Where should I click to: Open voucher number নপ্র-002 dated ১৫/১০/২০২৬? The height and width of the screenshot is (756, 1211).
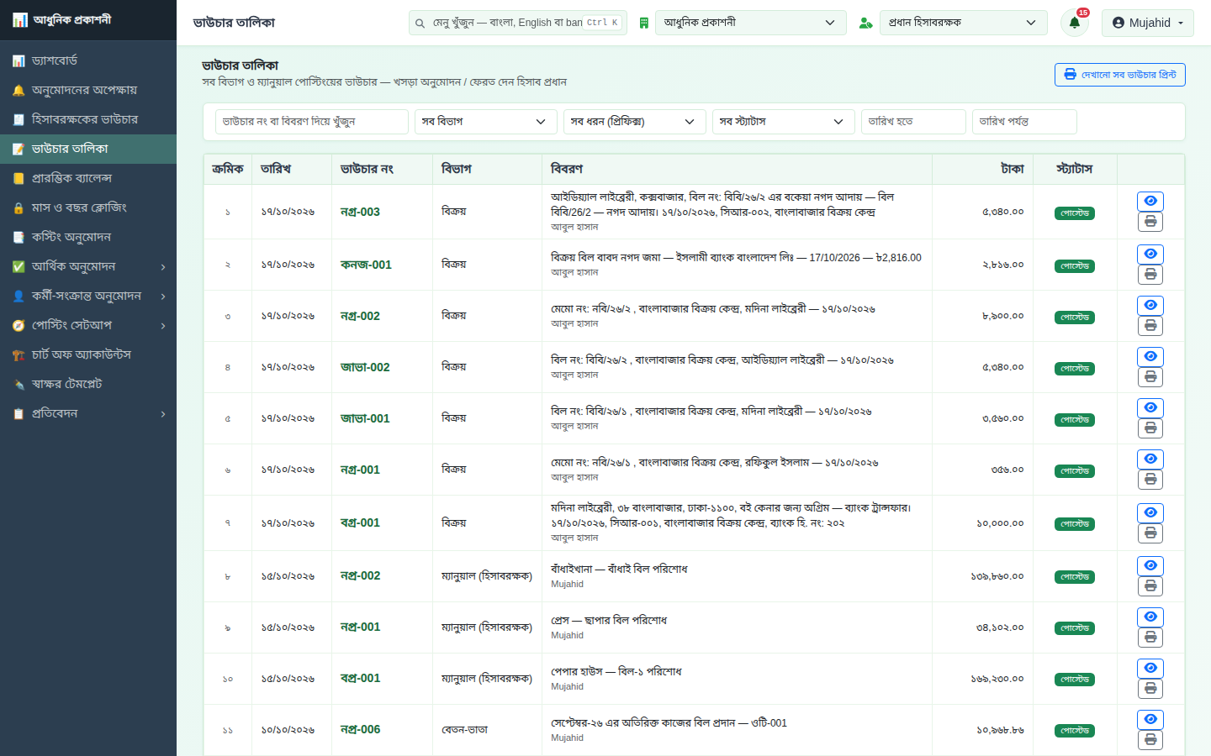[x=360, y=575]
